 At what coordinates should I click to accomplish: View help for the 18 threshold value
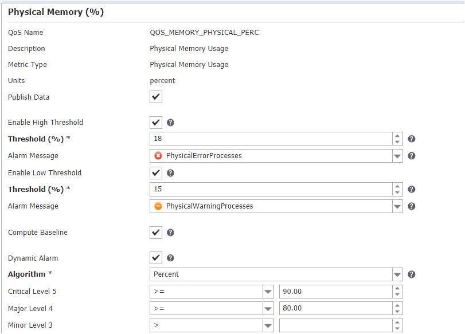(x=412, y=137)
